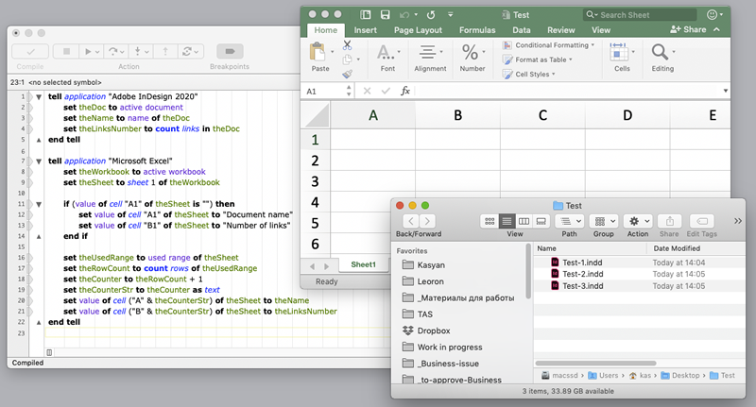Open the Page Layout tab
Viewport: 756px width, 407px height.
coord(418,30)
